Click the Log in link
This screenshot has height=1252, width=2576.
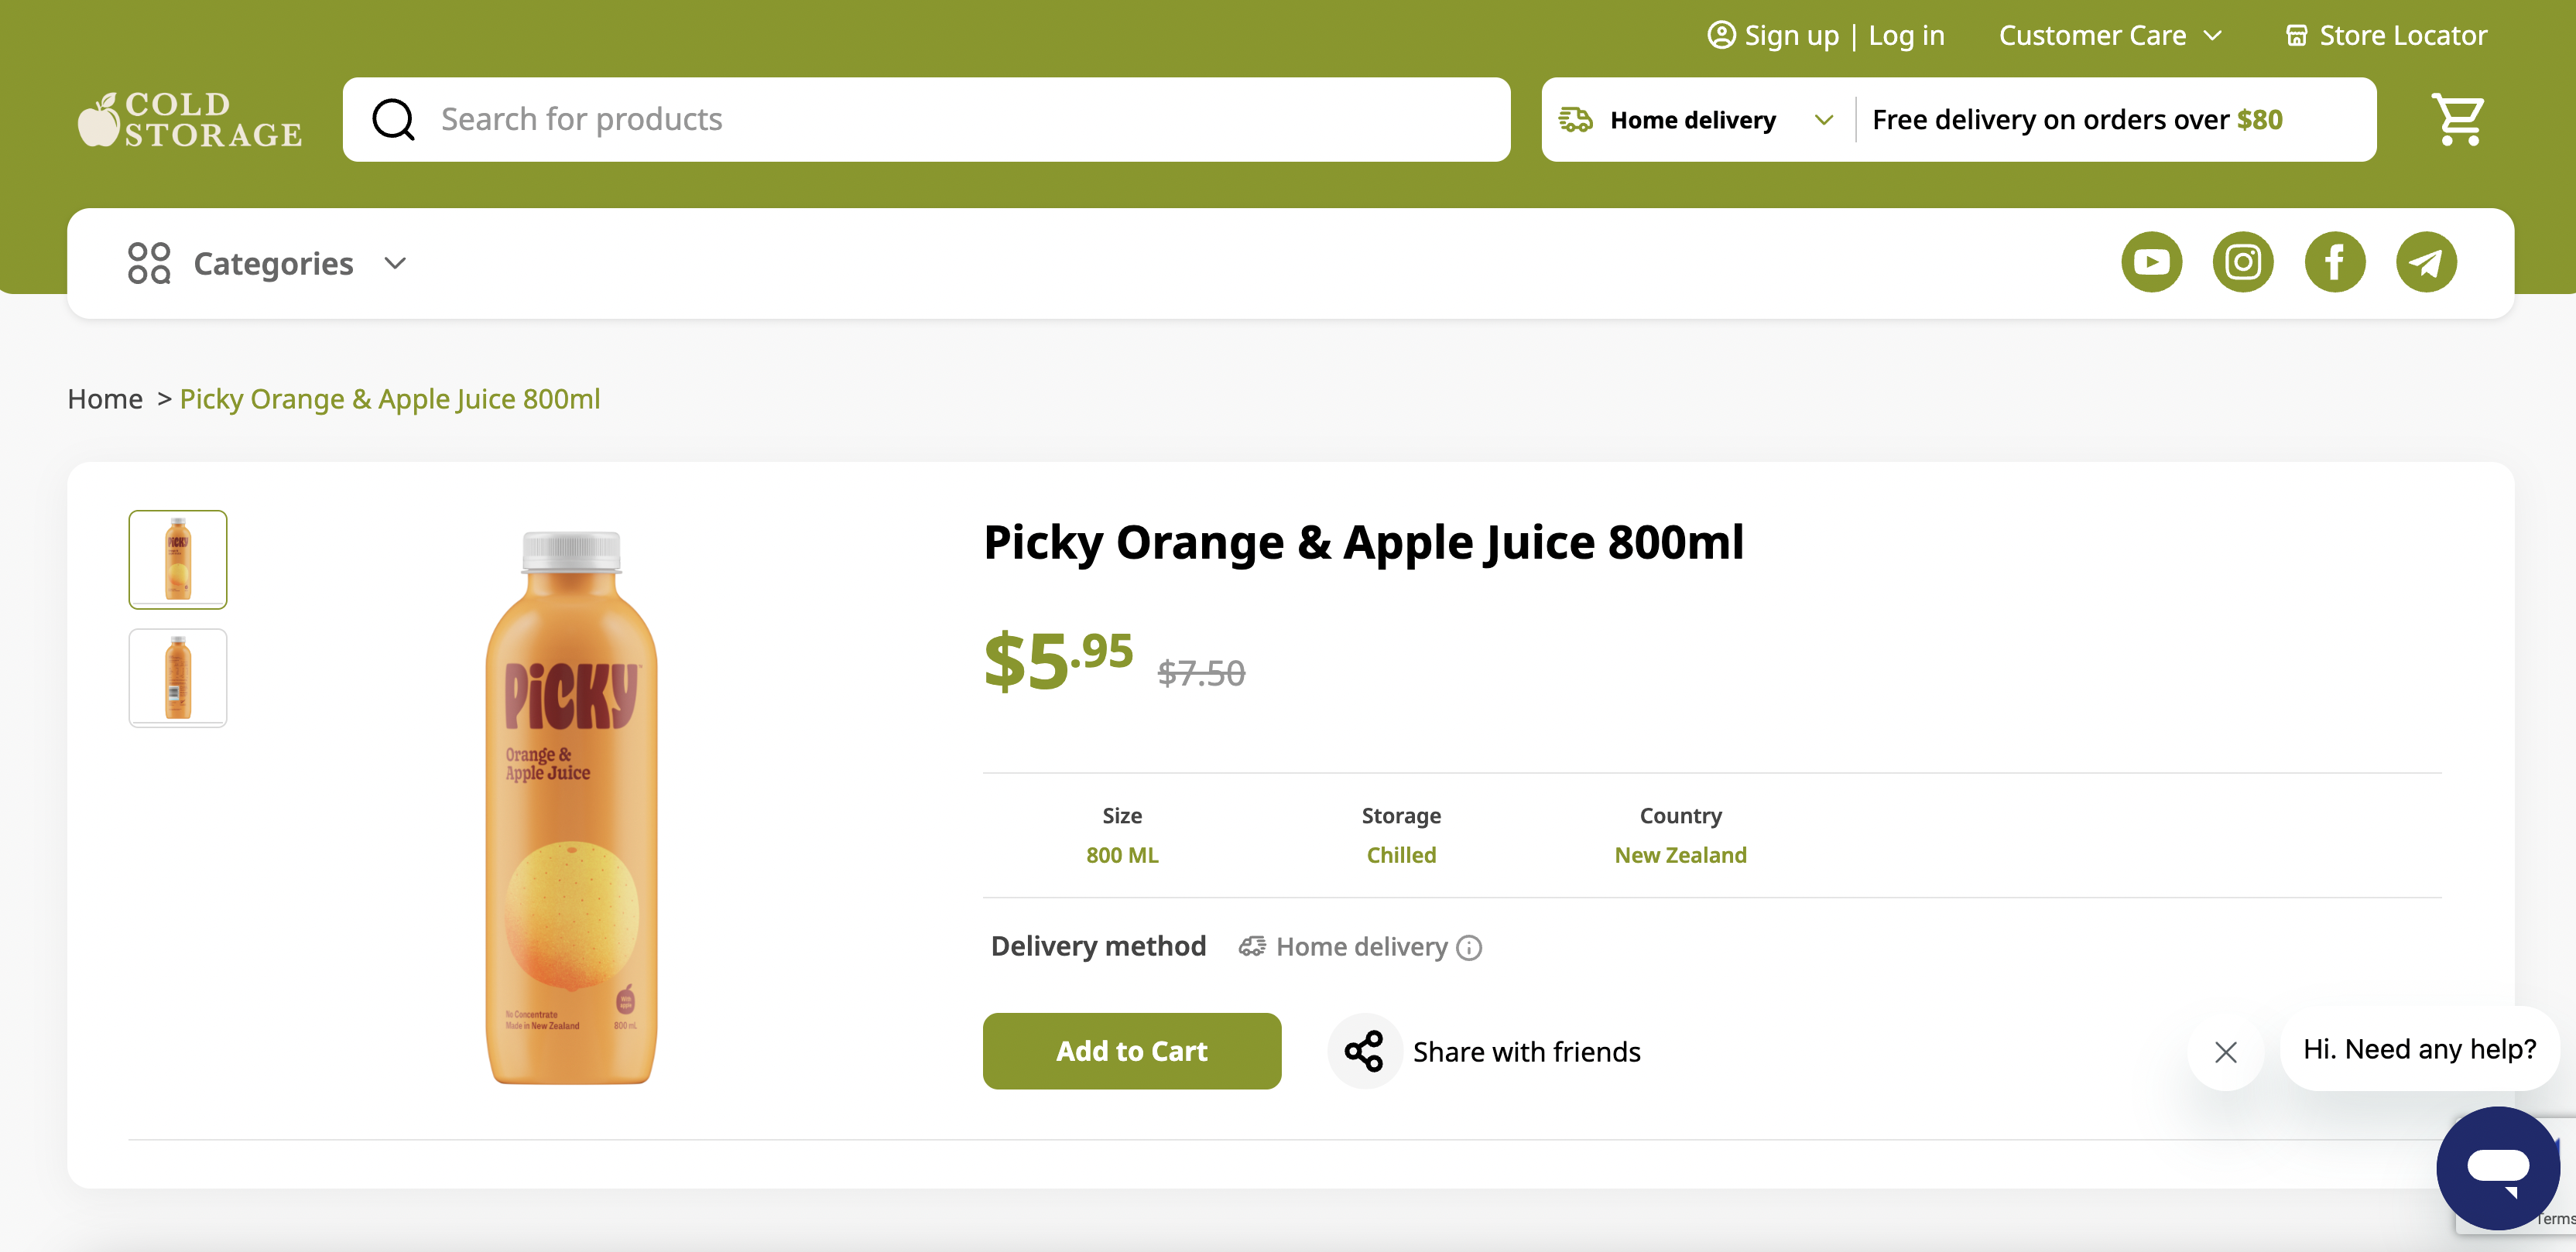[1906, 36]
